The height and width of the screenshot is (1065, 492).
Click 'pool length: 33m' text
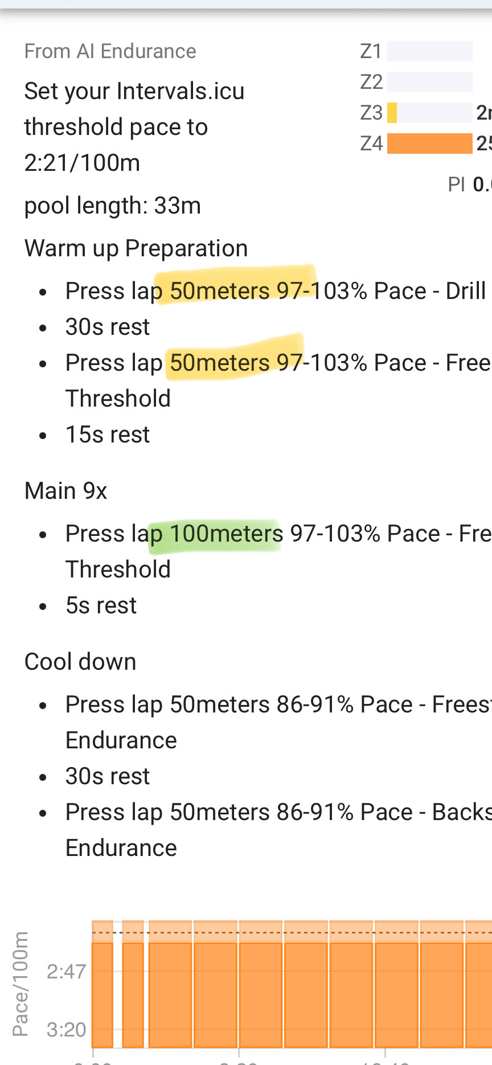tap(113, 206)
